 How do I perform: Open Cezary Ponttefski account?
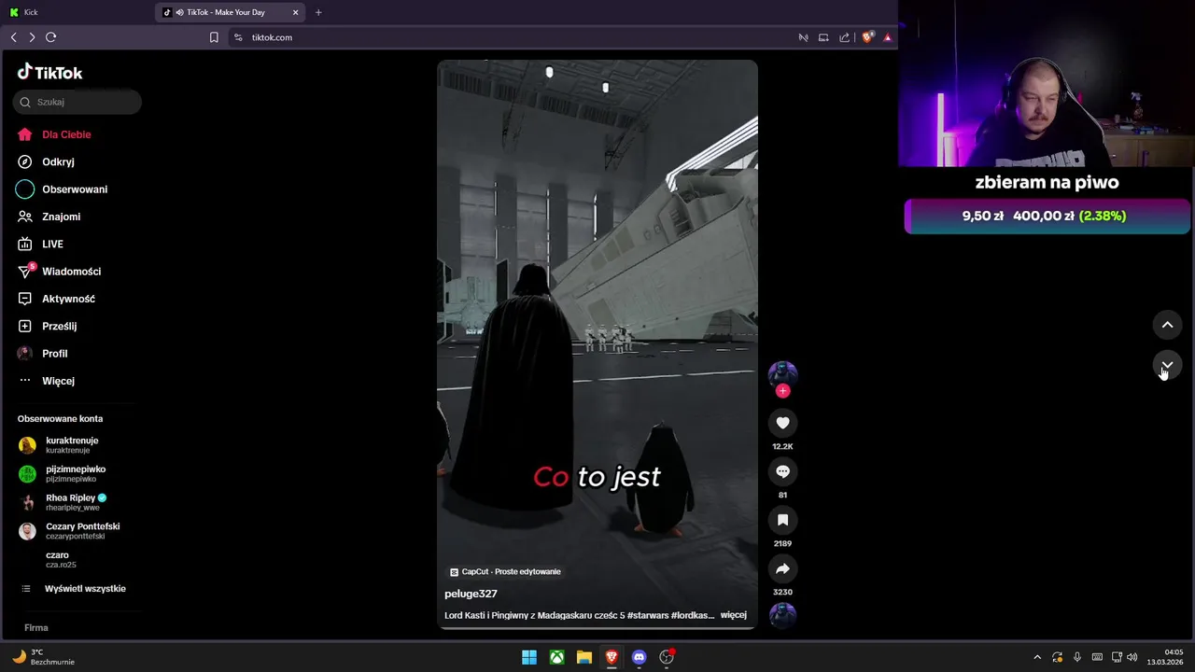tap(69, 531)
